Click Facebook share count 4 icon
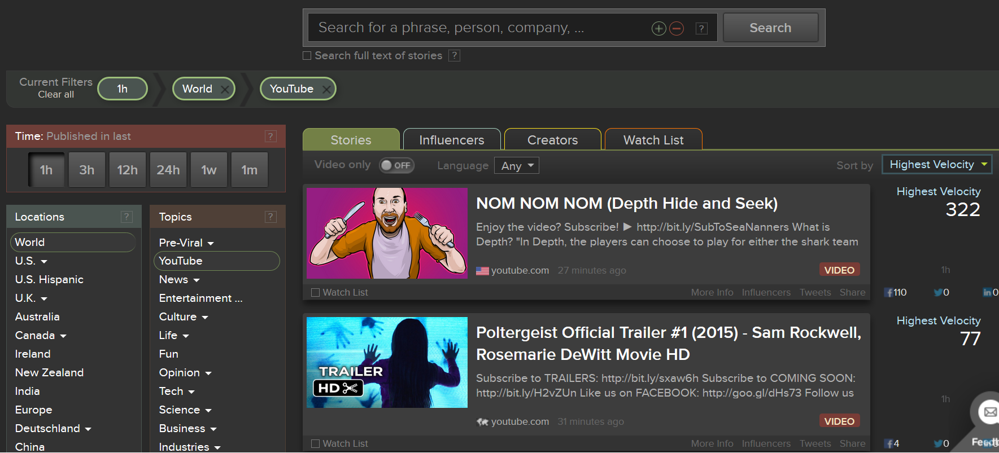 (889, 443)
